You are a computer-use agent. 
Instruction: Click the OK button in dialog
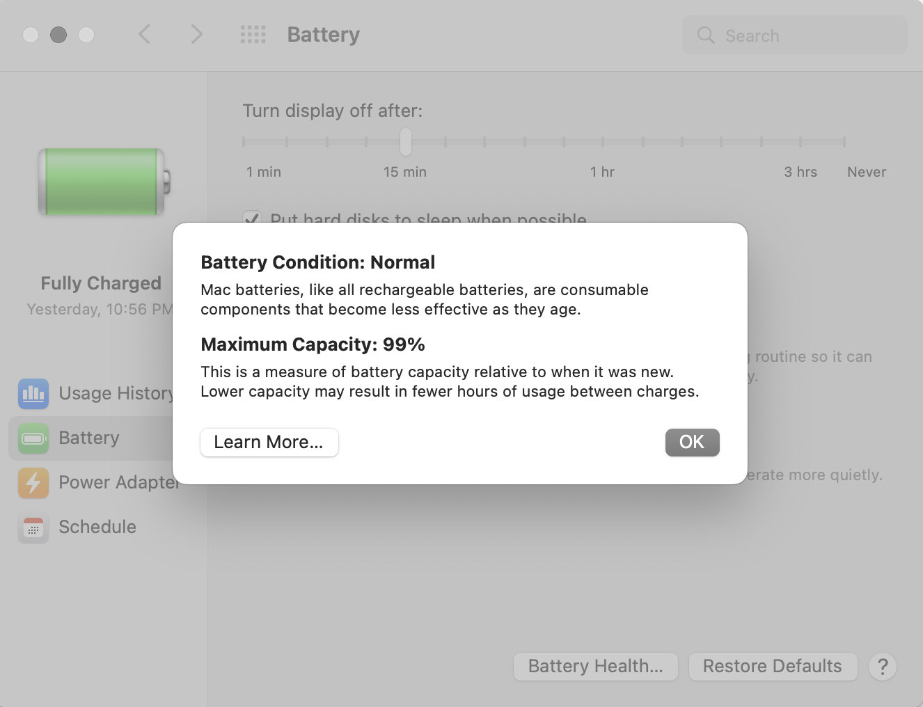[x=692, y=443]
